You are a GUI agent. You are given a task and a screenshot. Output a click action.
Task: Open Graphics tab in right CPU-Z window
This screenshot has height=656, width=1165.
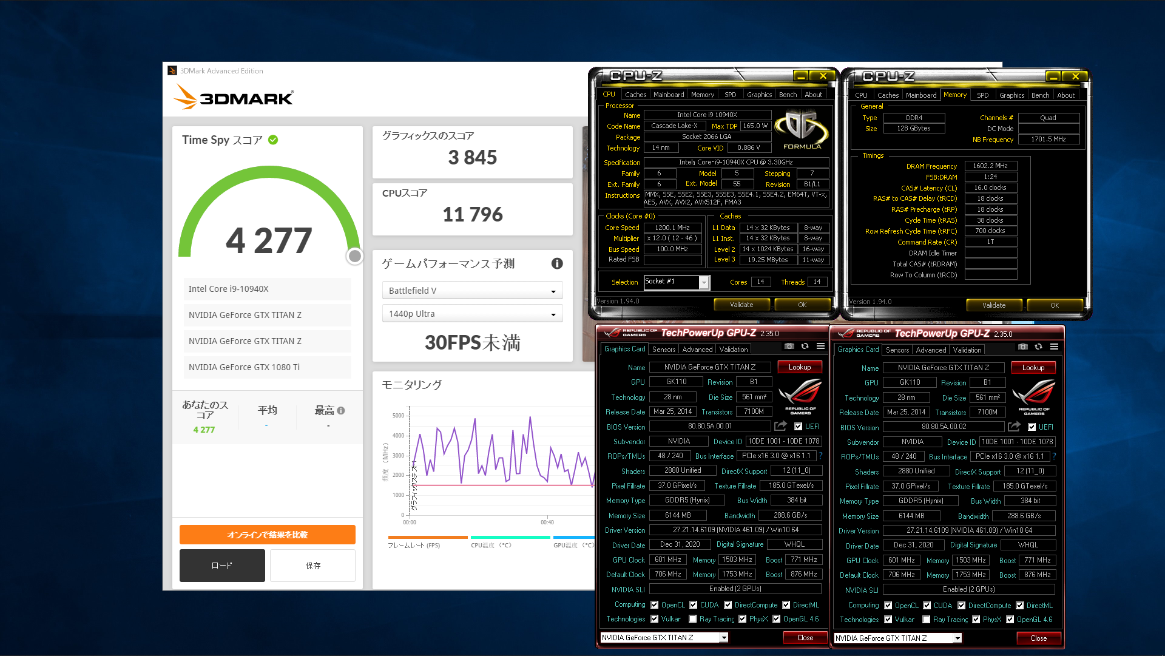1011,95
